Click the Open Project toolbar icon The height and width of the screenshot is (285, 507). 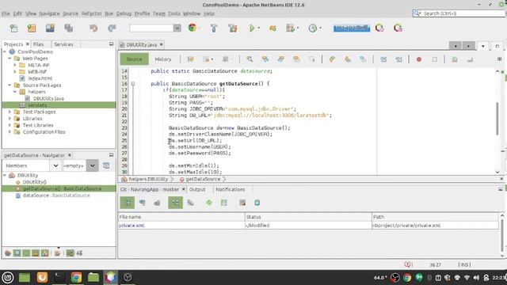(50, 28)
